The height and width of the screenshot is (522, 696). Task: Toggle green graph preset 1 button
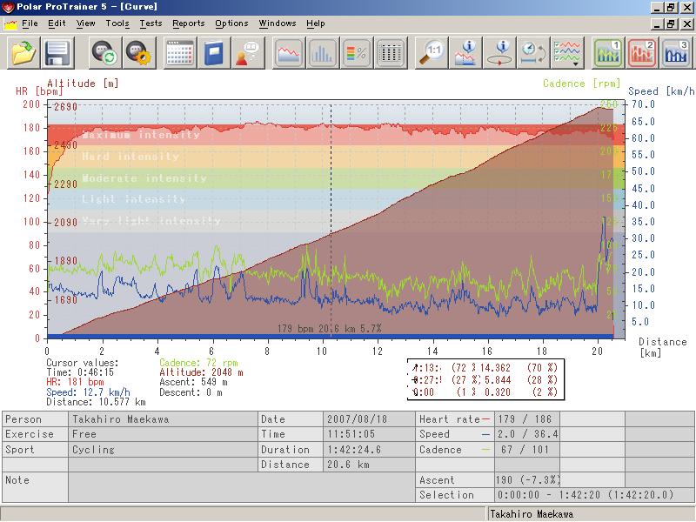click(608, 52)
